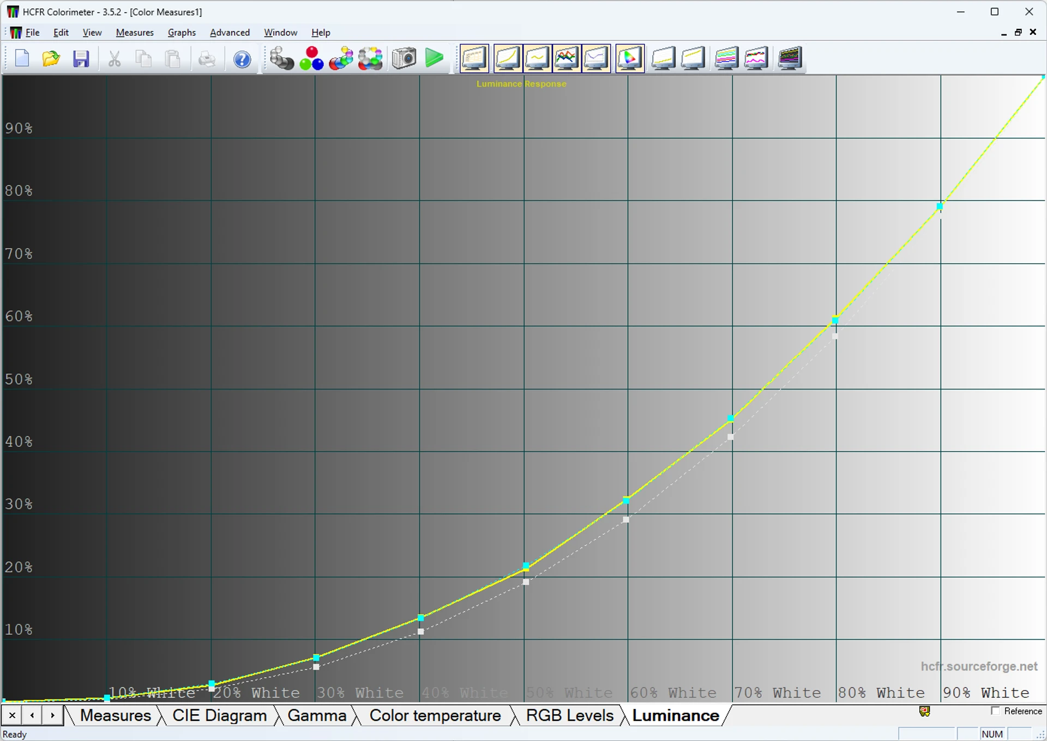Screen dimensions: 1047x741
Task: Select the Luminance tab
Action: click(676, 715)
